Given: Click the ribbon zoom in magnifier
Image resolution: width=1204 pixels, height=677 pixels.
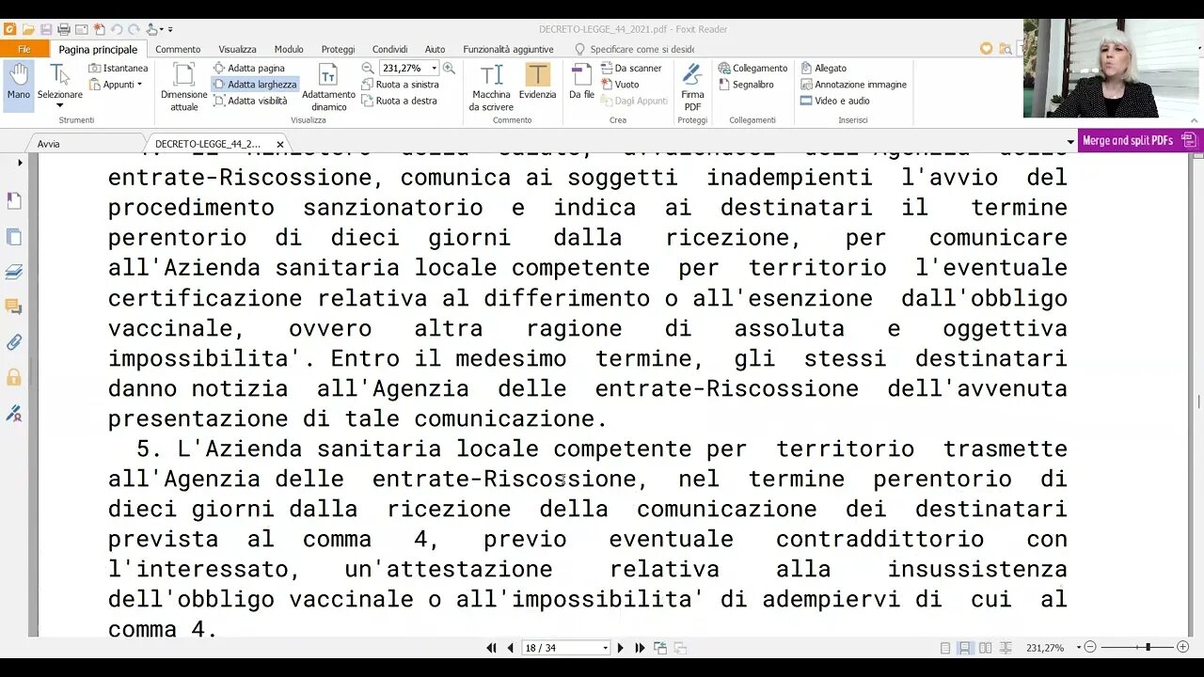Looking at the screenshot, I should 449,68.
